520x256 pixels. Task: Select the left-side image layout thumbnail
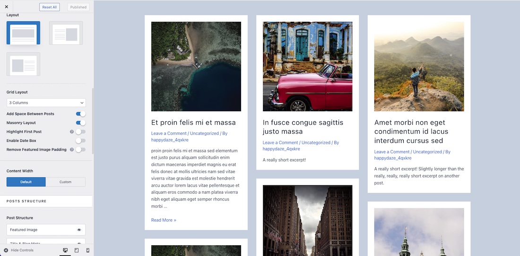[x=23, y=64]
